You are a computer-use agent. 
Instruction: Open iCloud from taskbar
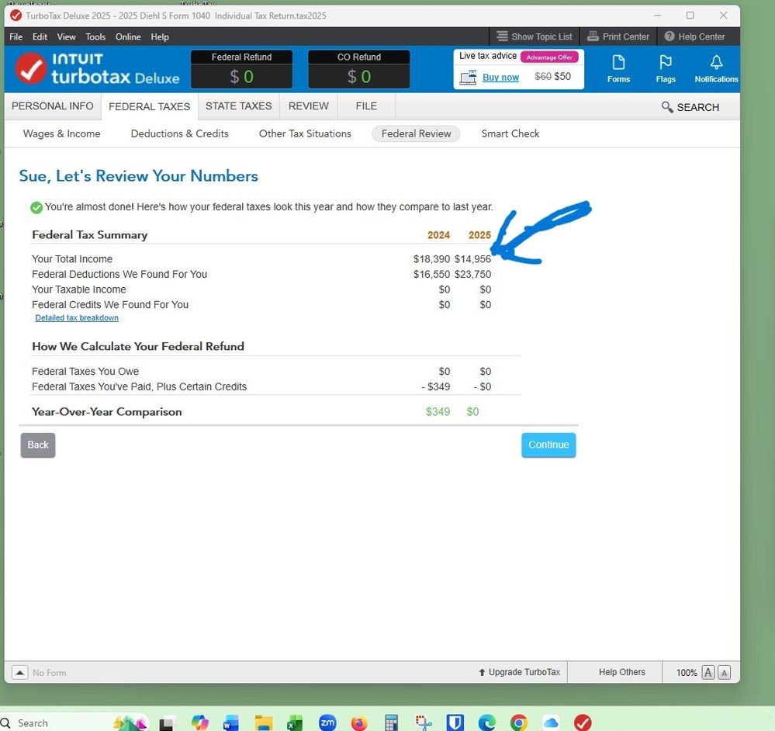tap(551, 723)
